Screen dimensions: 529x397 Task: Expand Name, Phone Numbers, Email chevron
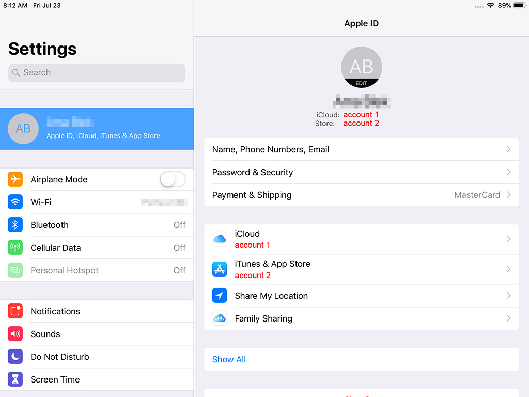point(509,149)
